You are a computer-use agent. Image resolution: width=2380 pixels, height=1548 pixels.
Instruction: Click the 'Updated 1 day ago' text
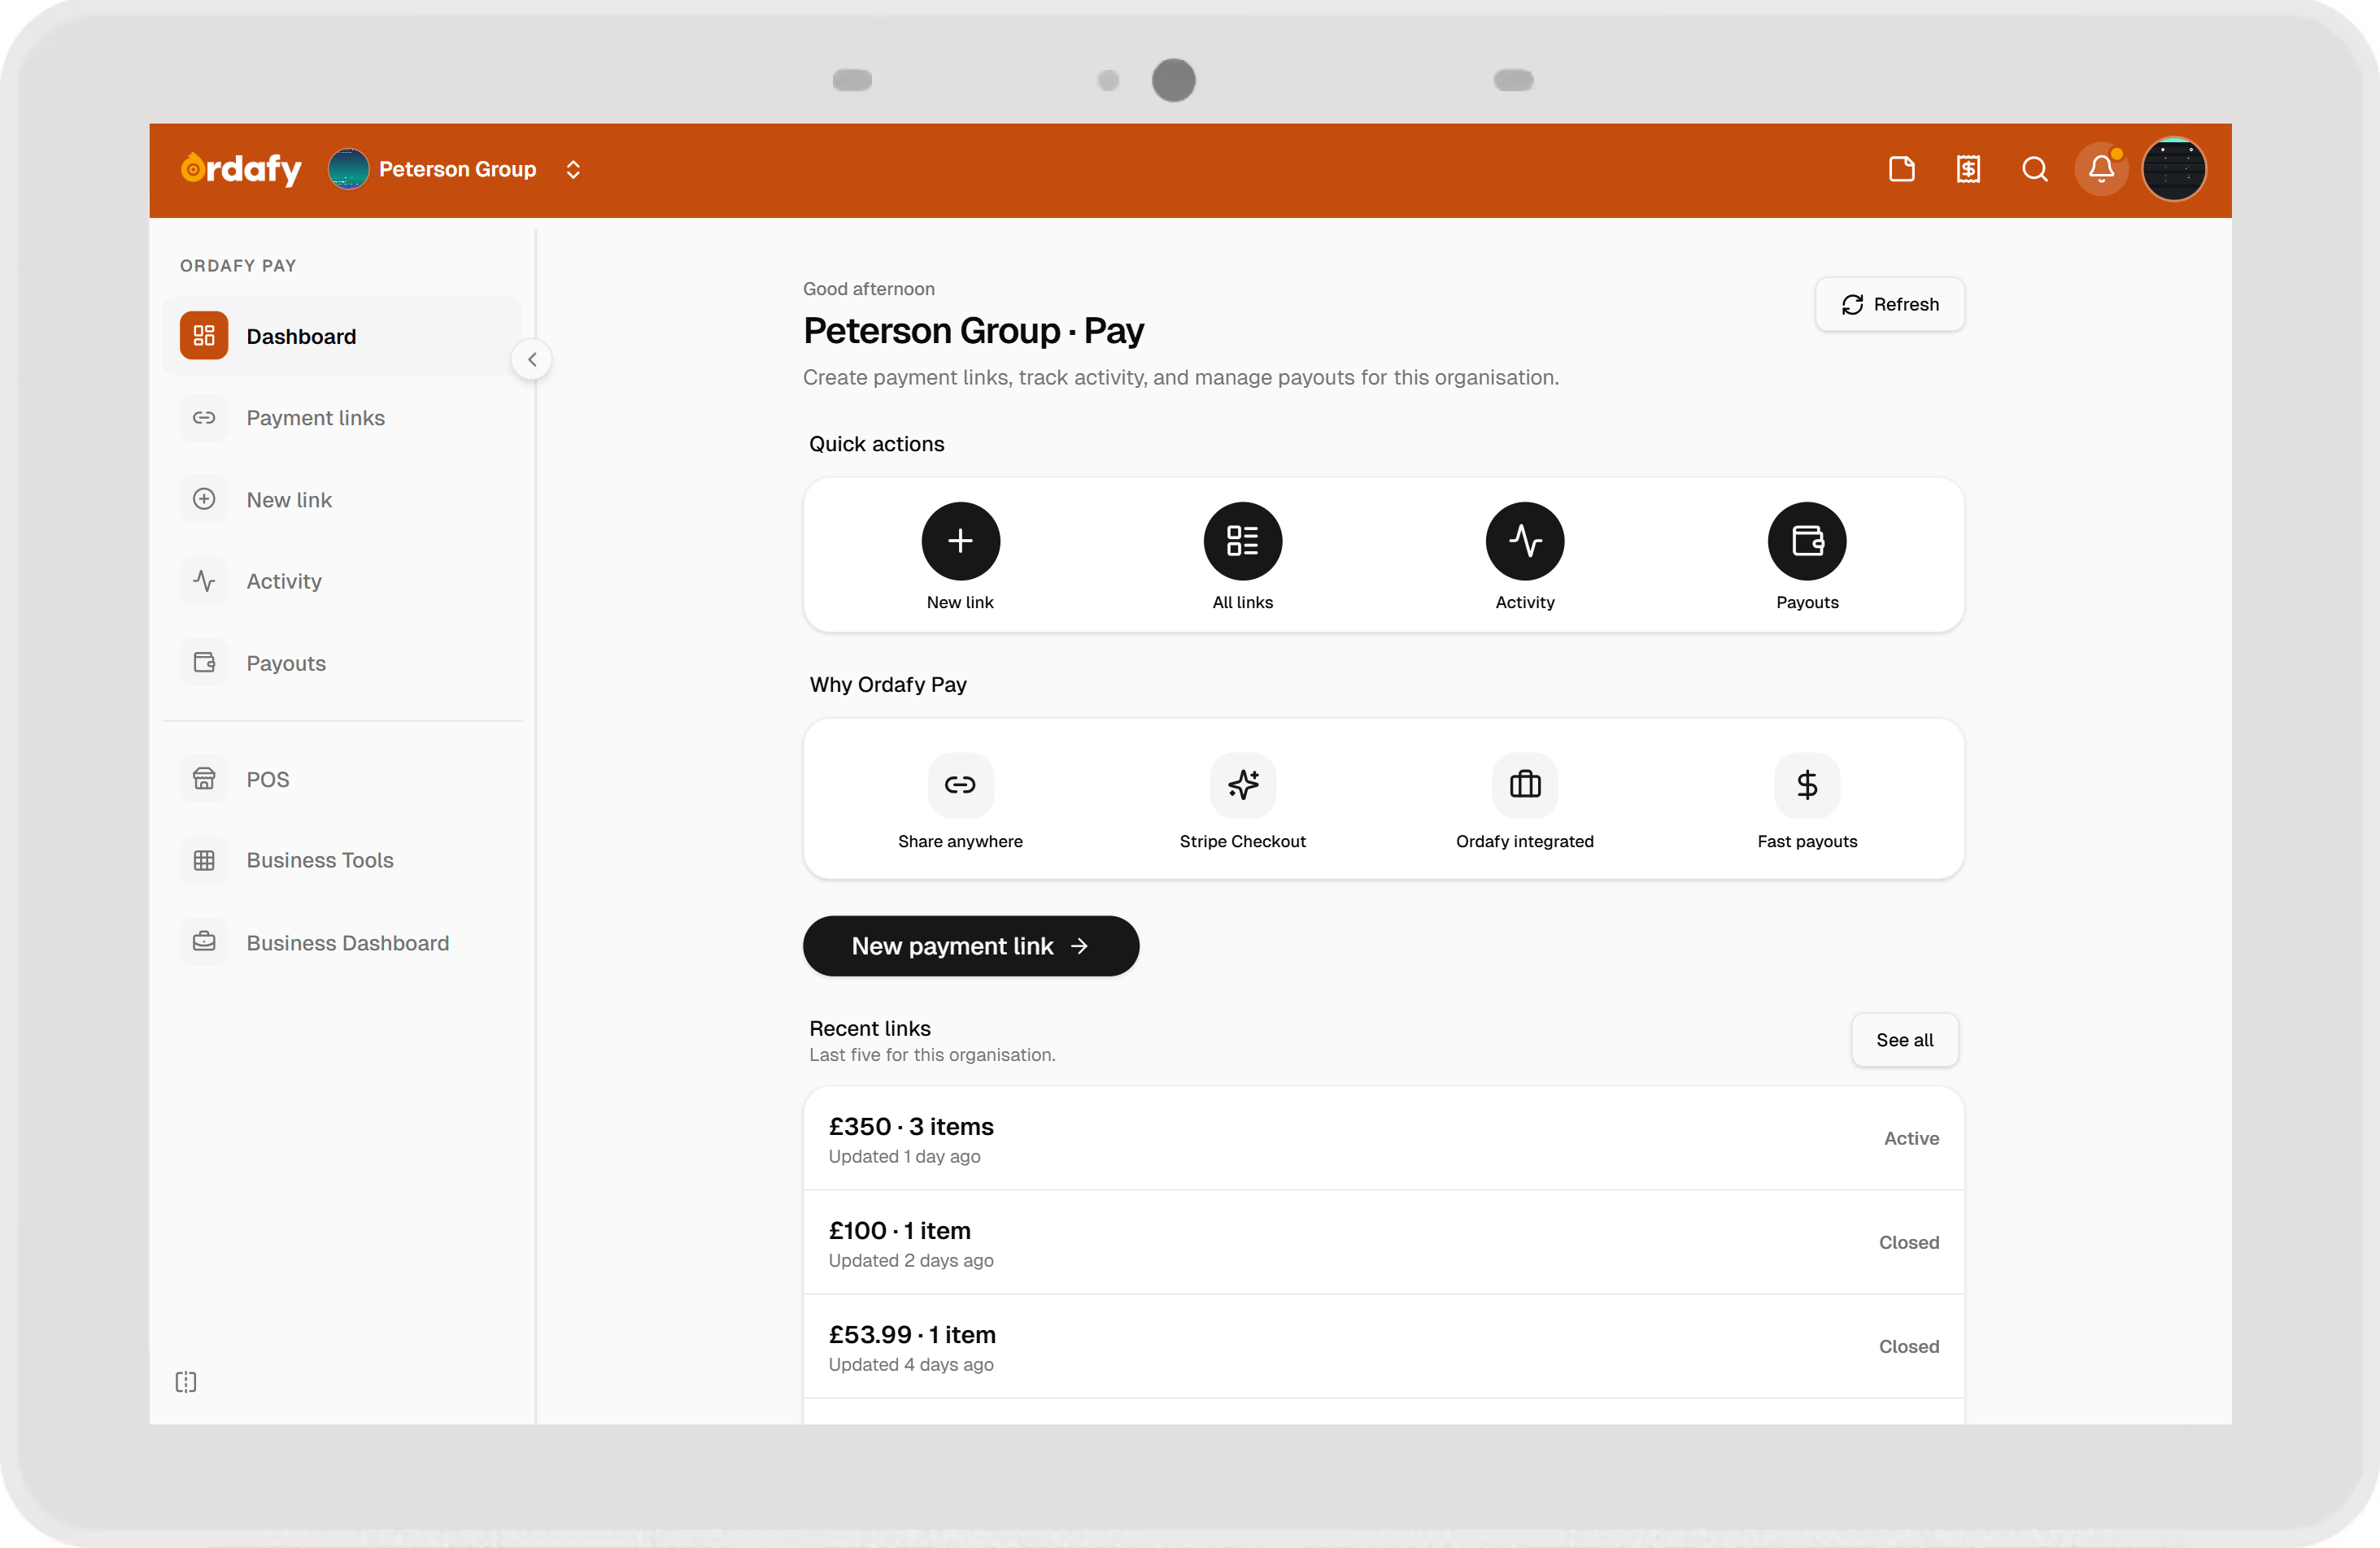click(904, 1156)
